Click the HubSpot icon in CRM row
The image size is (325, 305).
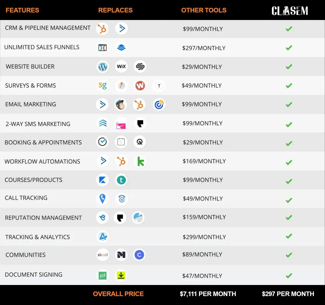102,29
